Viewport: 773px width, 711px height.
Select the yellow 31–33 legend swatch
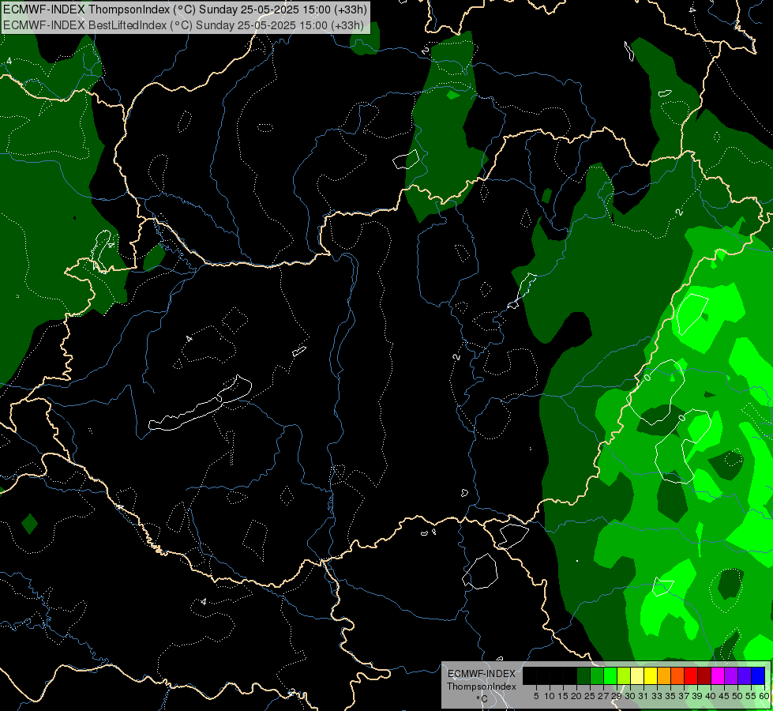[651, 675]
